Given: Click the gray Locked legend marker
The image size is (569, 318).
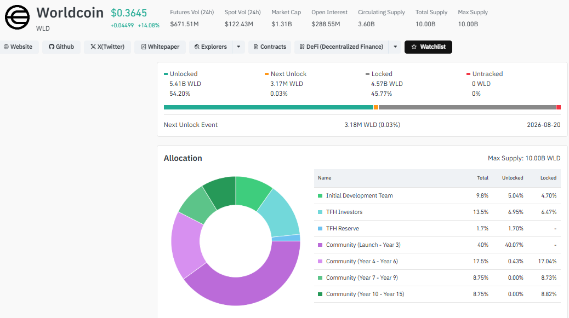Looking at the screenshot, I should tap(368, 74).
